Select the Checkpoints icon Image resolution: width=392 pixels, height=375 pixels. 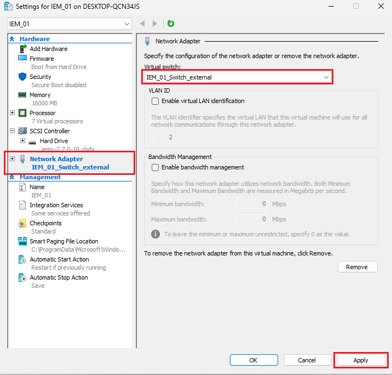(x=22, y=223)
